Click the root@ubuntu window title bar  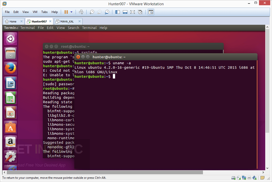133,46
